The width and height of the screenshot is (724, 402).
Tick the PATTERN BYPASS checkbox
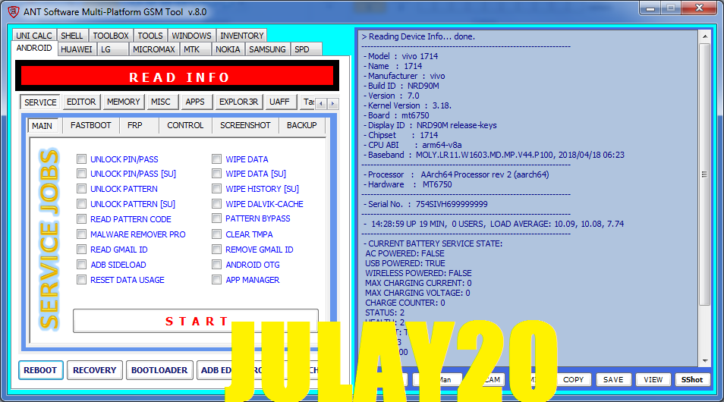tap(216, 218)
